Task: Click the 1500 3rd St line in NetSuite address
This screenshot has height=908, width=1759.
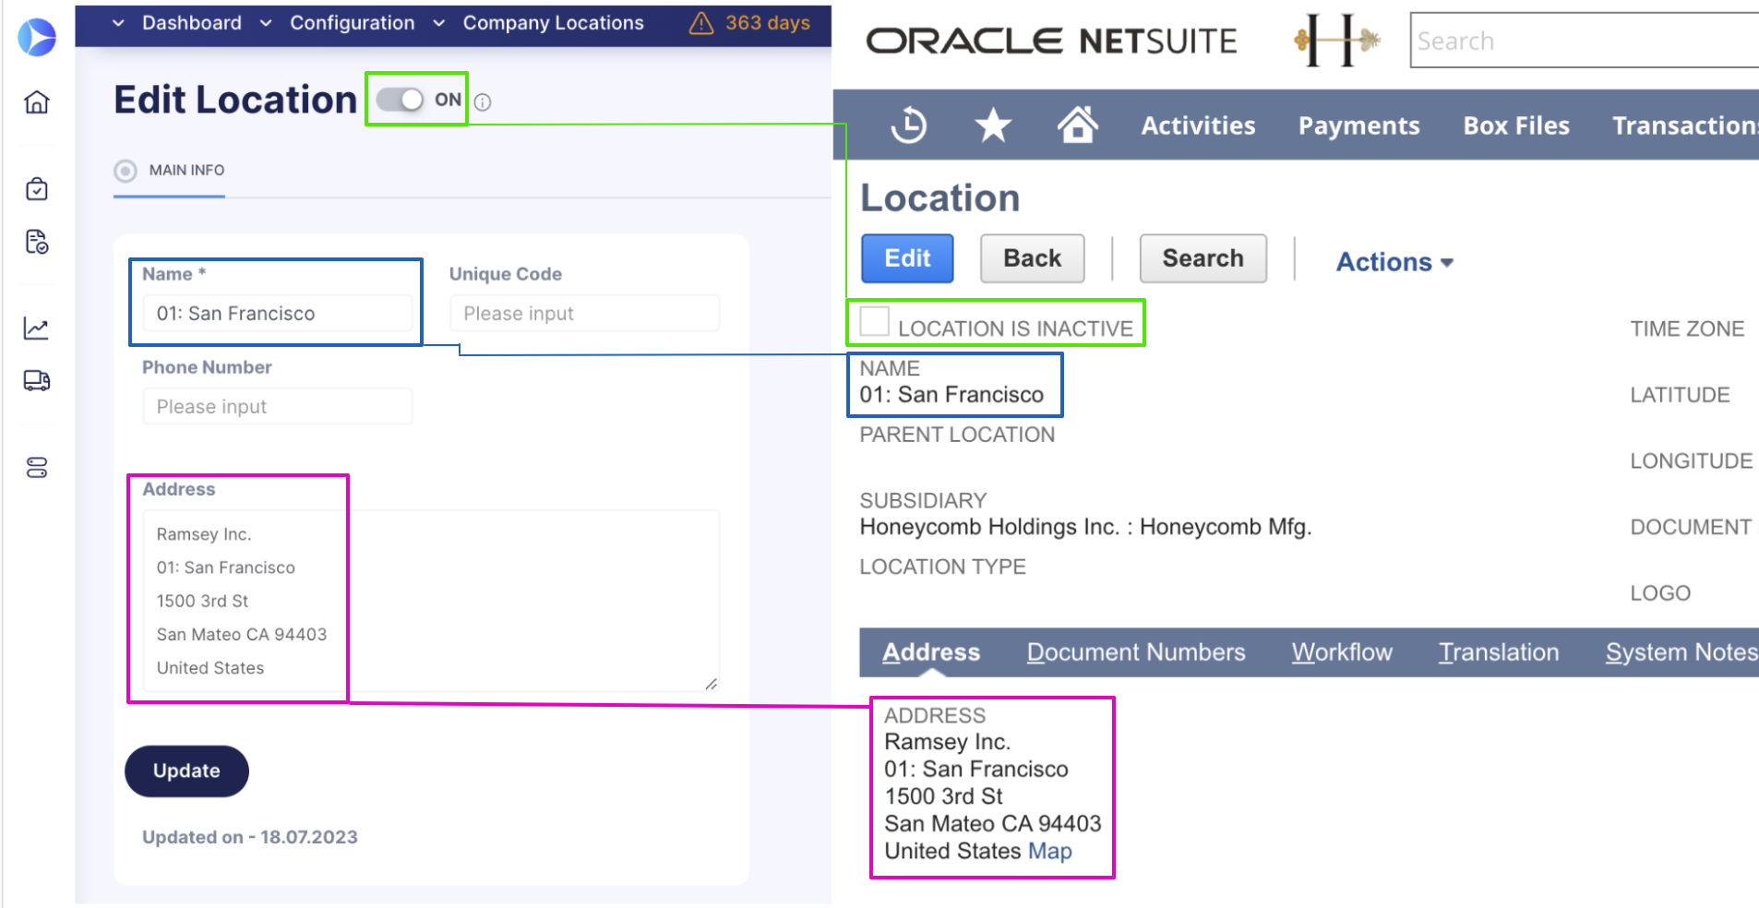Action: [943, 796]
